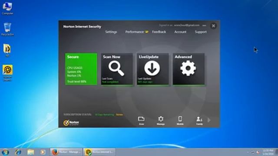278x156 pixels.
Task: Click the days remaining subscription text
Action: pos(104,114)
